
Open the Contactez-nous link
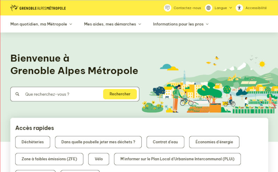(187, 8)
